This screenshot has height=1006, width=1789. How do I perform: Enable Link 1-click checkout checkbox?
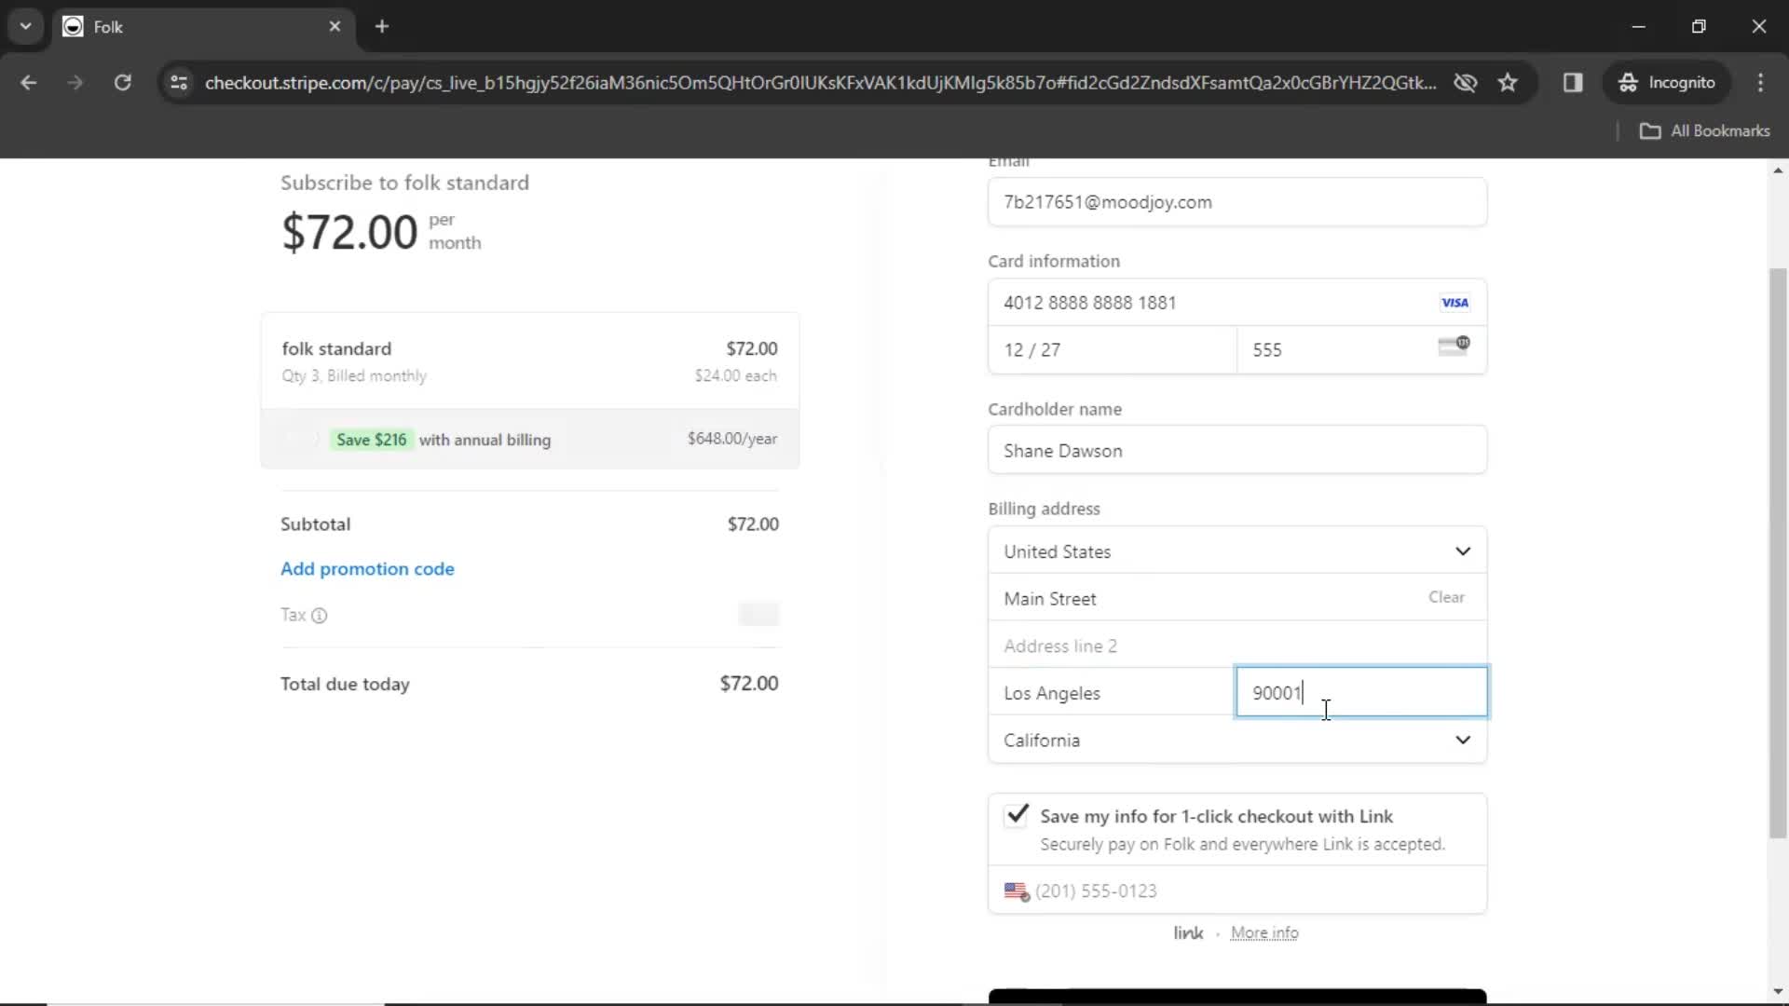pyautogui.click(x=1017, y=814)
